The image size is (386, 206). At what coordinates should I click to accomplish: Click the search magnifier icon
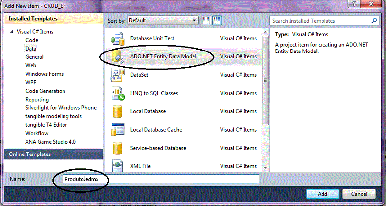pos(374,21)
